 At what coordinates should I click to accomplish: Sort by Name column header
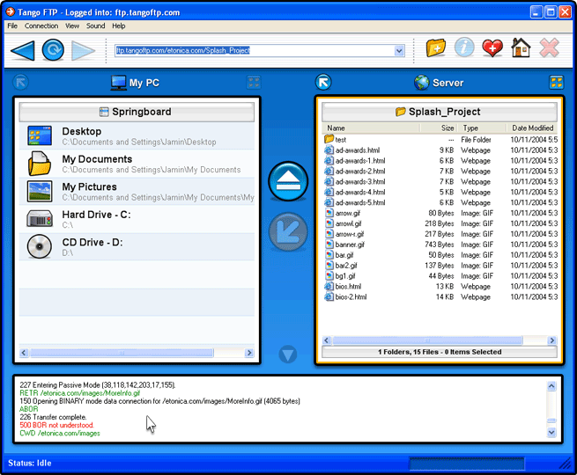(371, 128)
